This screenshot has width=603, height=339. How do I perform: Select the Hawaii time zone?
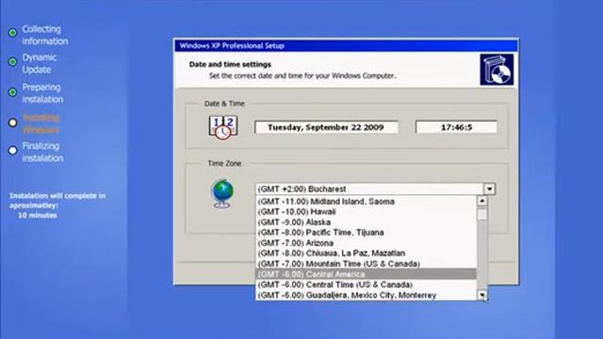tap(367, 212)
